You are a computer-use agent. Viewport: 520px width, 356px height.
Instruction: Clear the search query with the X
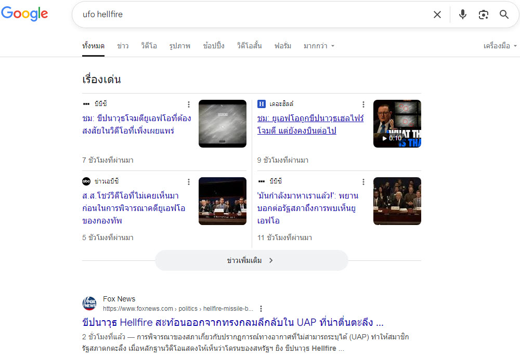pos(437,15)
